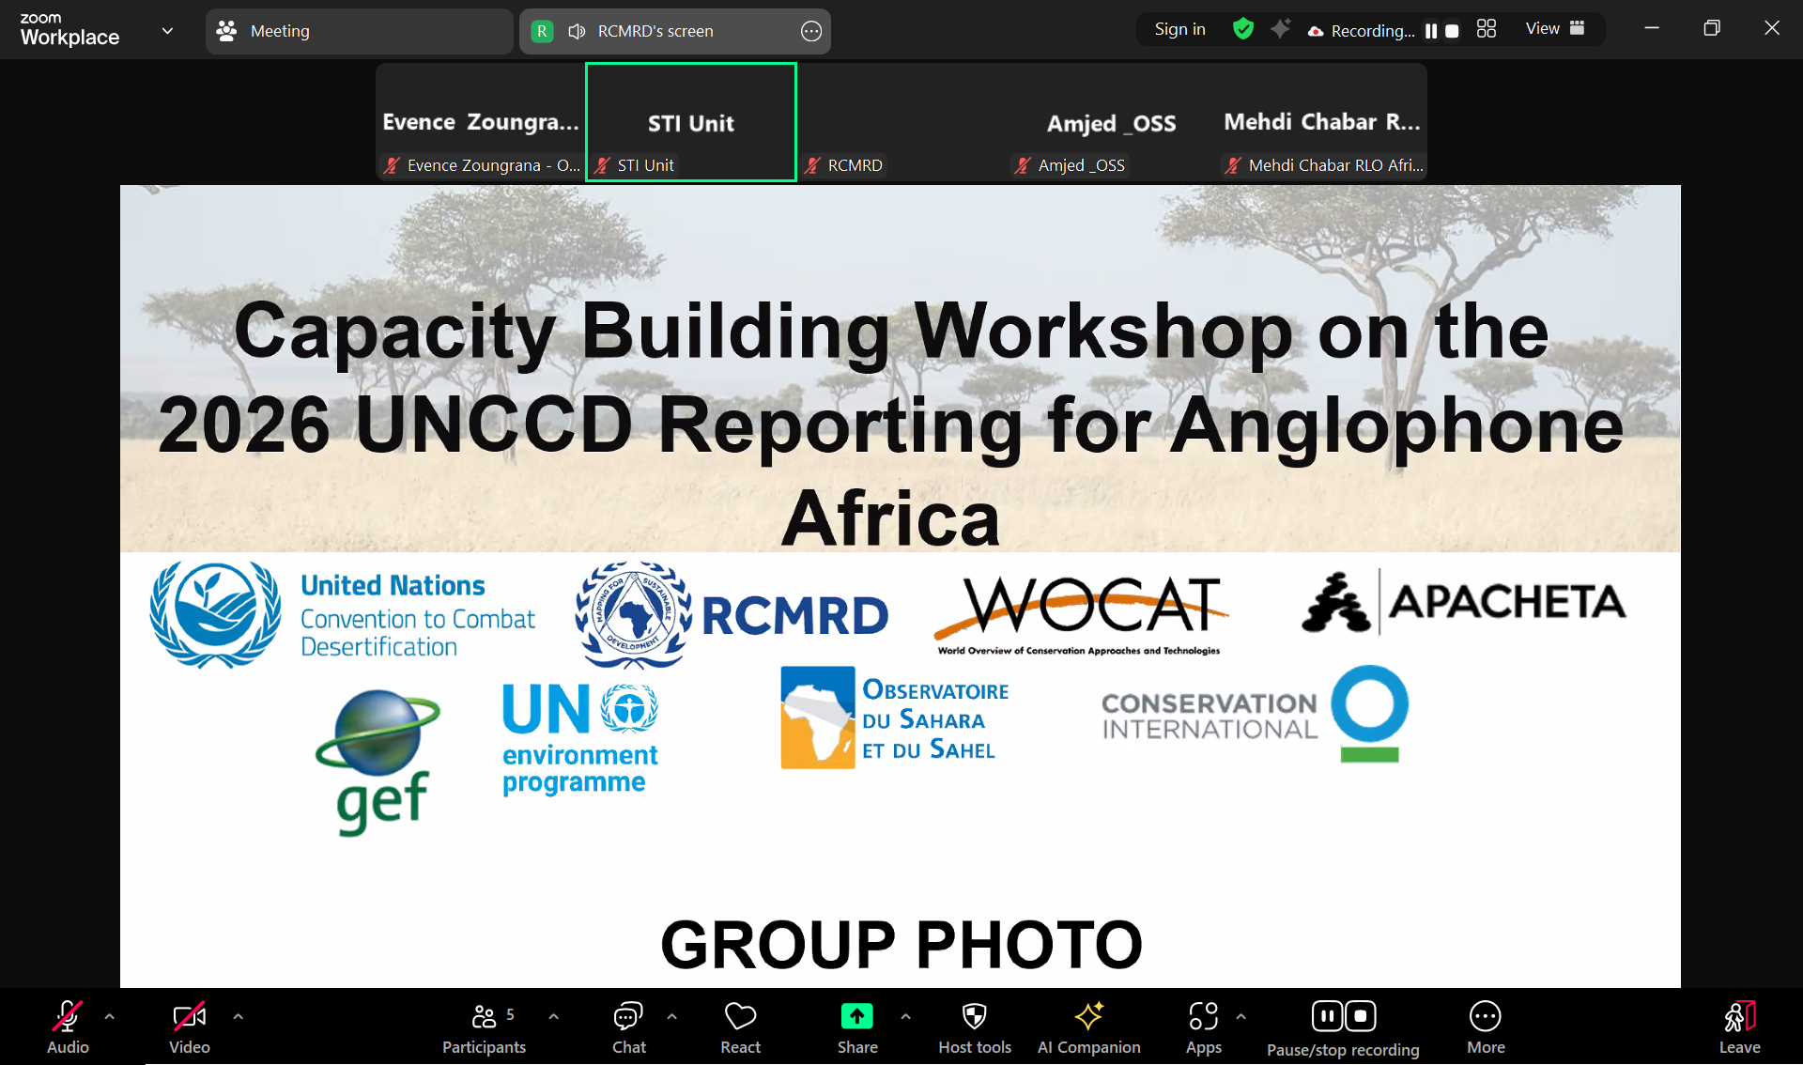The image size is (1803, 1065).
Task: Open the More options menu
Action: coord(1486,1026)
